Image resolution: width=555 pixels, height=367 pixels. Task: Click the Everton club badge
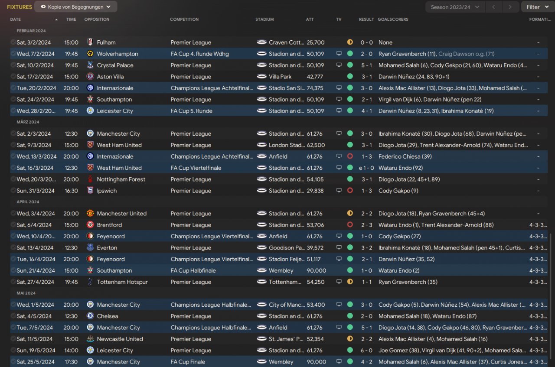point(90,248)
